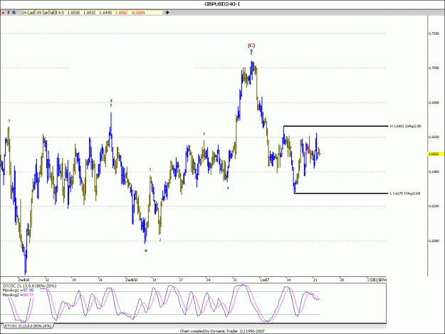Click the 1.7200 level on price axis
Viewport: 445px width, 334px height.
tap(434, 33)
